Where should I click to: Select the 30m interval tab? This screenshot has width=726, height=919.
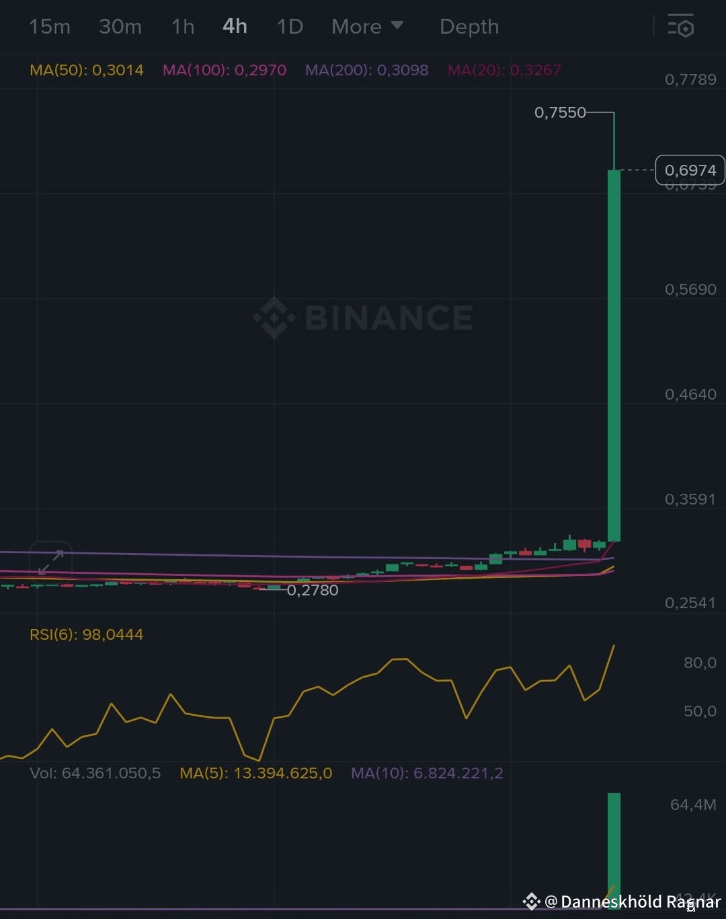coord(120,27)
